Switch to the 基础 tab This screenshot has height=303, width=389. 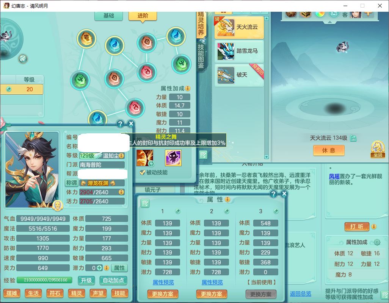point(108,16)
